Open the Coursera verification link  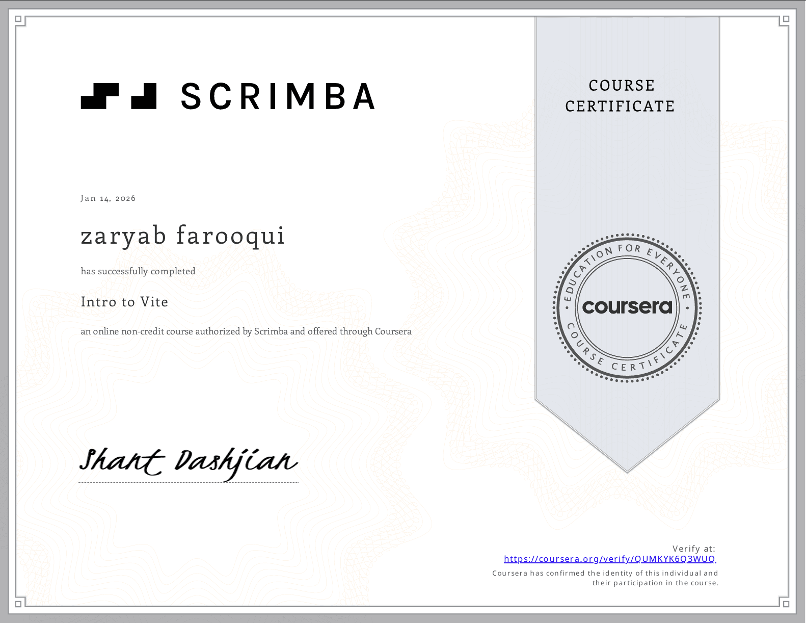click(610, 559)
